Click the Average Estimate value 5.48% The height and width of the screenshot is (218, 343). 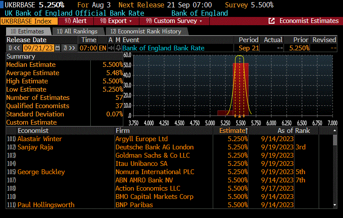point(115,73)
